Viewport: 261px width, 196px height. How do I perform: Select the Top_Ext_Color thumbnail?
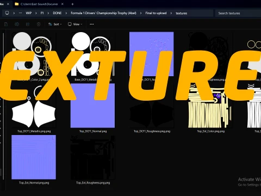click(210, 106)
